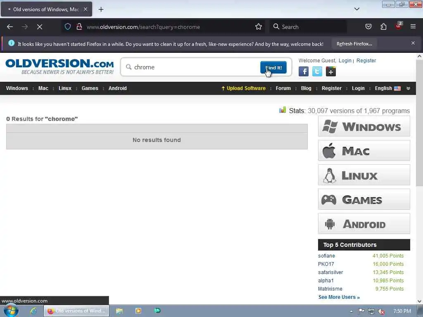Image resolution: width=423 pixels, height=317 pixels.
Task: Show hidden tray icons arrow
Action: (351, 311)
